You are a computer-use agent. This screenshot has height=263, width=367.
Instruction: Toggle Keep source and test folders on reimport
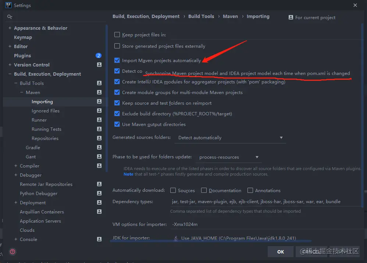[x=117, y=103]
